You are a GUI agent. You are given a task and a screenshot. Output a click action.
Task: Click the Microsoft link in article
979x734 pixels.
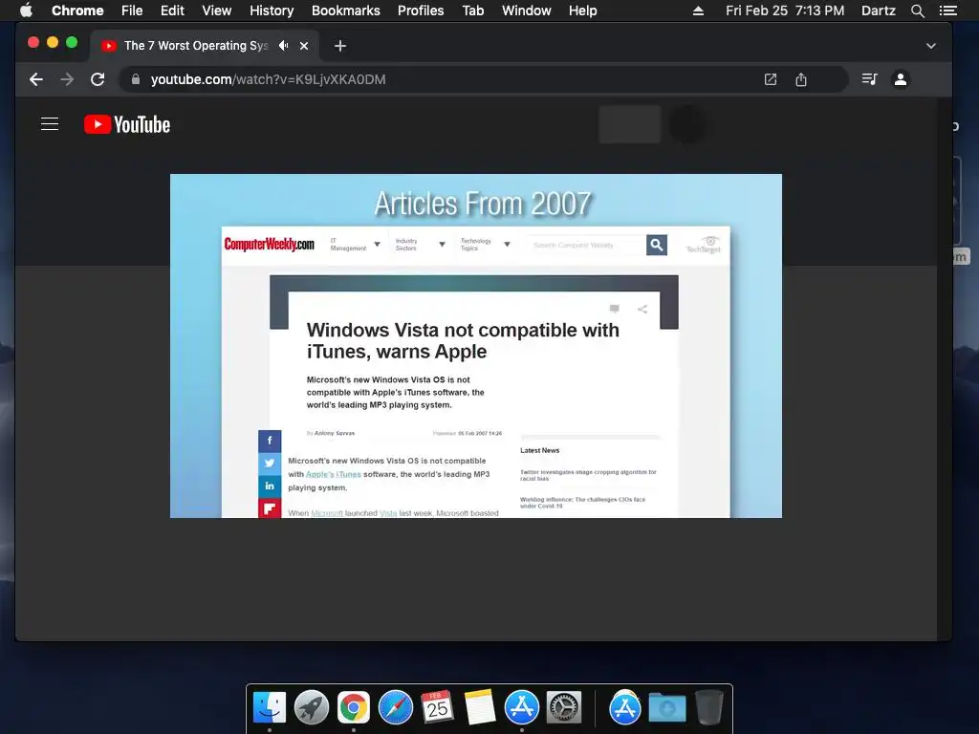pyautogui.click(x=327, y=513)
